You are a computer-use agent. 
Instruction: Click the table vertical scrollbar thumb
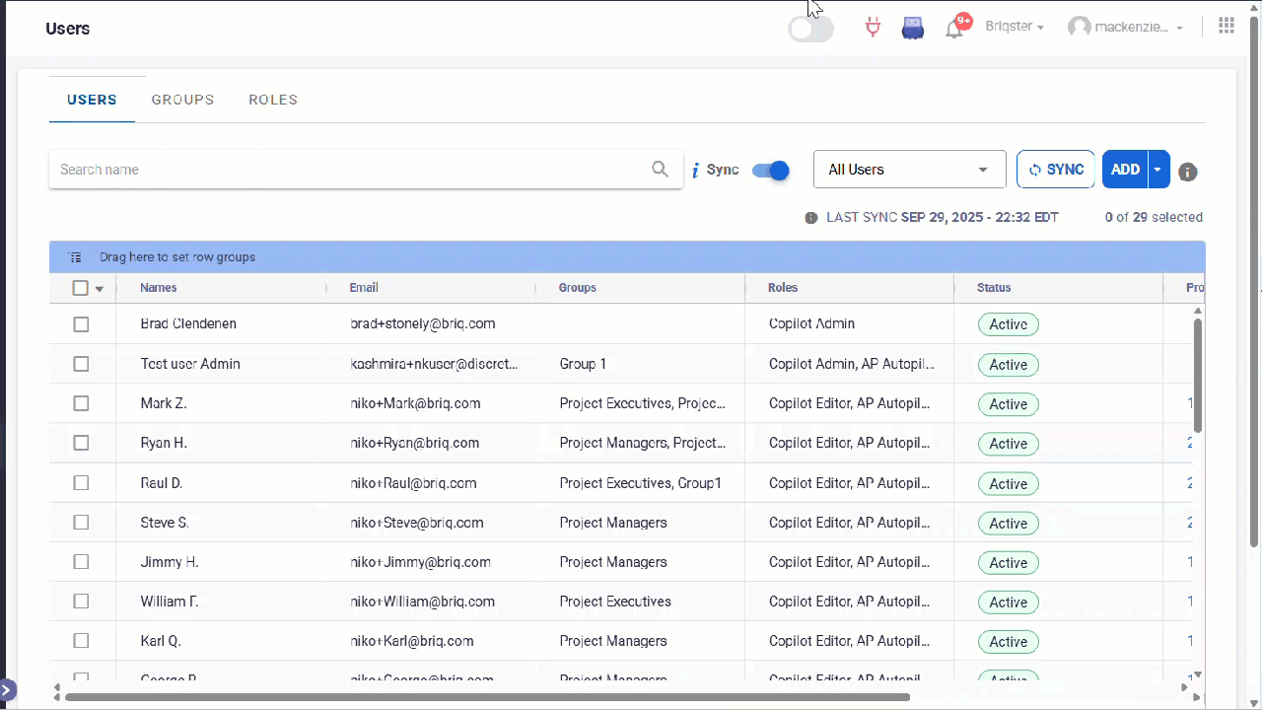click(1198, 375)
